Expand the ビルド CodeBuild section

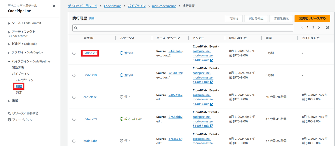click(9, 44)
